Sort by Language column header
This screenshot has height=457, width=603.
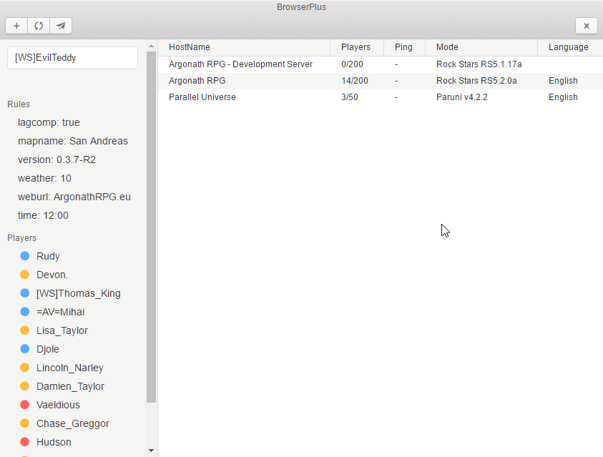(569, 47)
